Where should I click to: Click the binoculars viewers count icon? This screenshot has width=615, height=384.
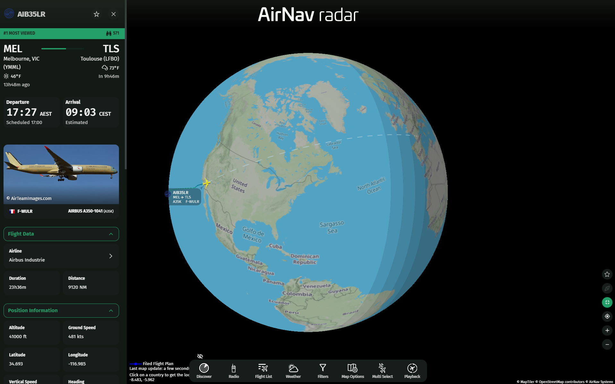(109, 33)
